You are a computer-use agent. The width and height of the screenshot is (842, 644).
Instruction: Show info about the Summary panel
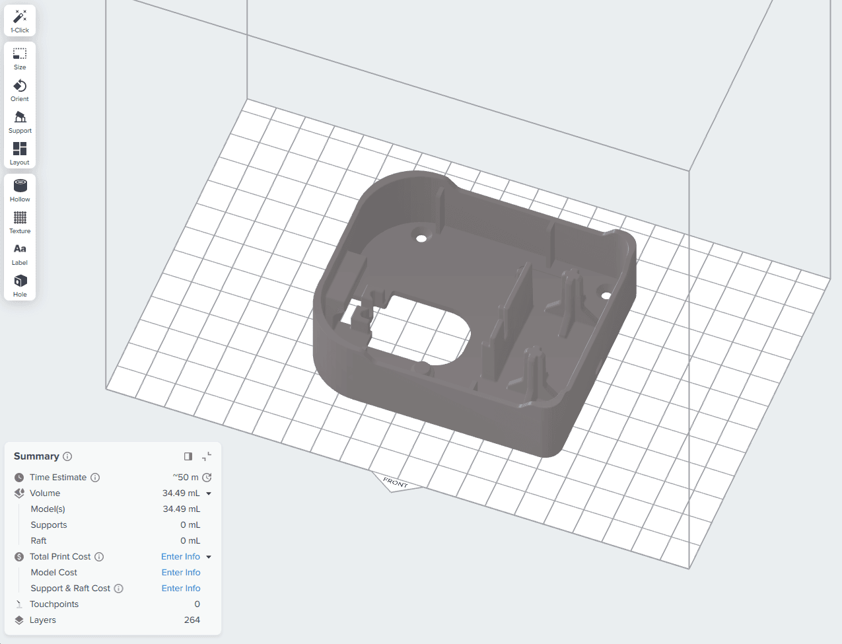67,456
